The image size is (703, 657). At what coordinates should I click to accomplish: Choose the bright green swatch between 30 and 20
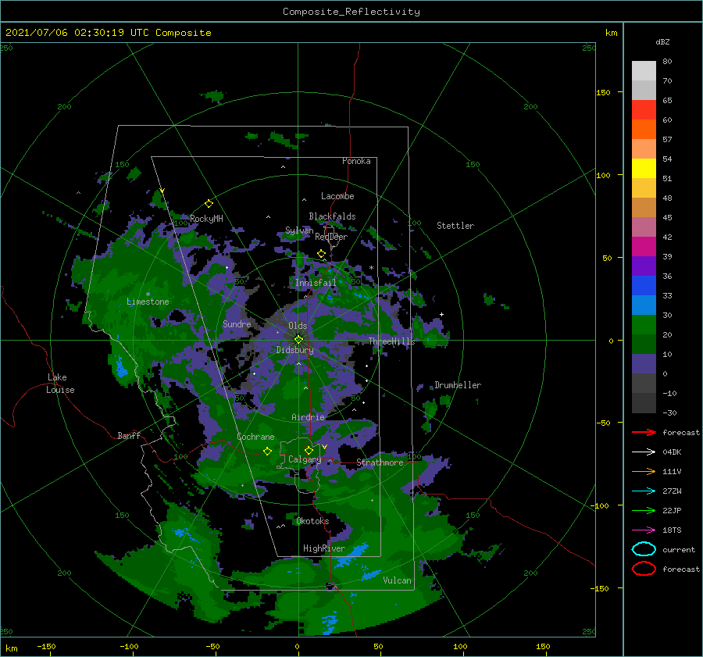[644, 325]
